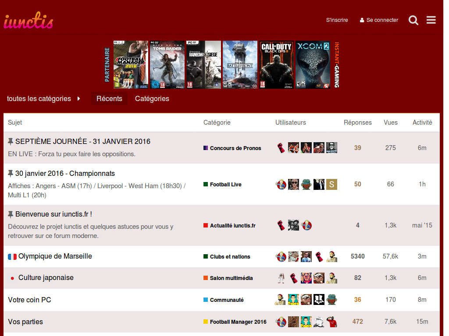The image size is (449, 336).
Task: Expand the toutes les catégories dropdown
Action: point(43,98)
